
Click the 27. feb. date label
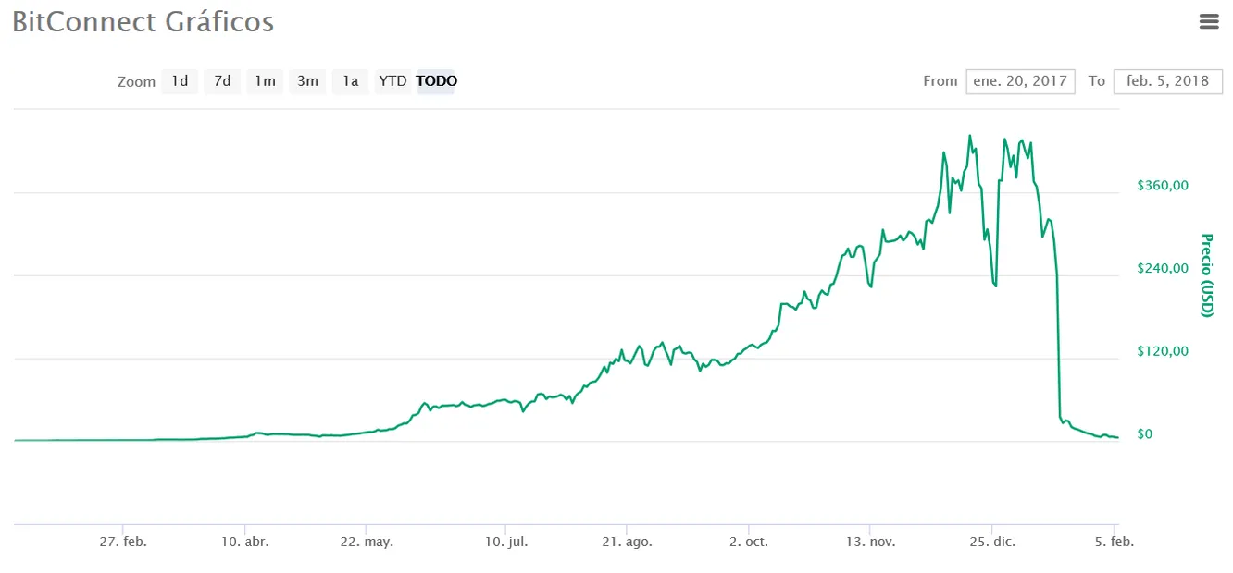pyautogui.click(x=122, y=542)
